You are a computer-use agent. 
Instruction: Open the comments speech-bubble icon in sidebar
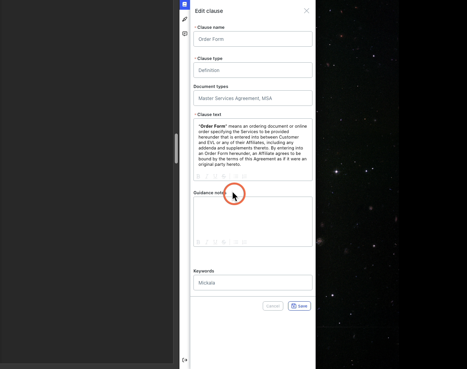[184, 34]
